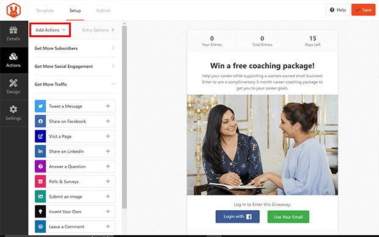Screen dimensions: 379x237
Task: Click the orange Save button
Action: [363, 10]
